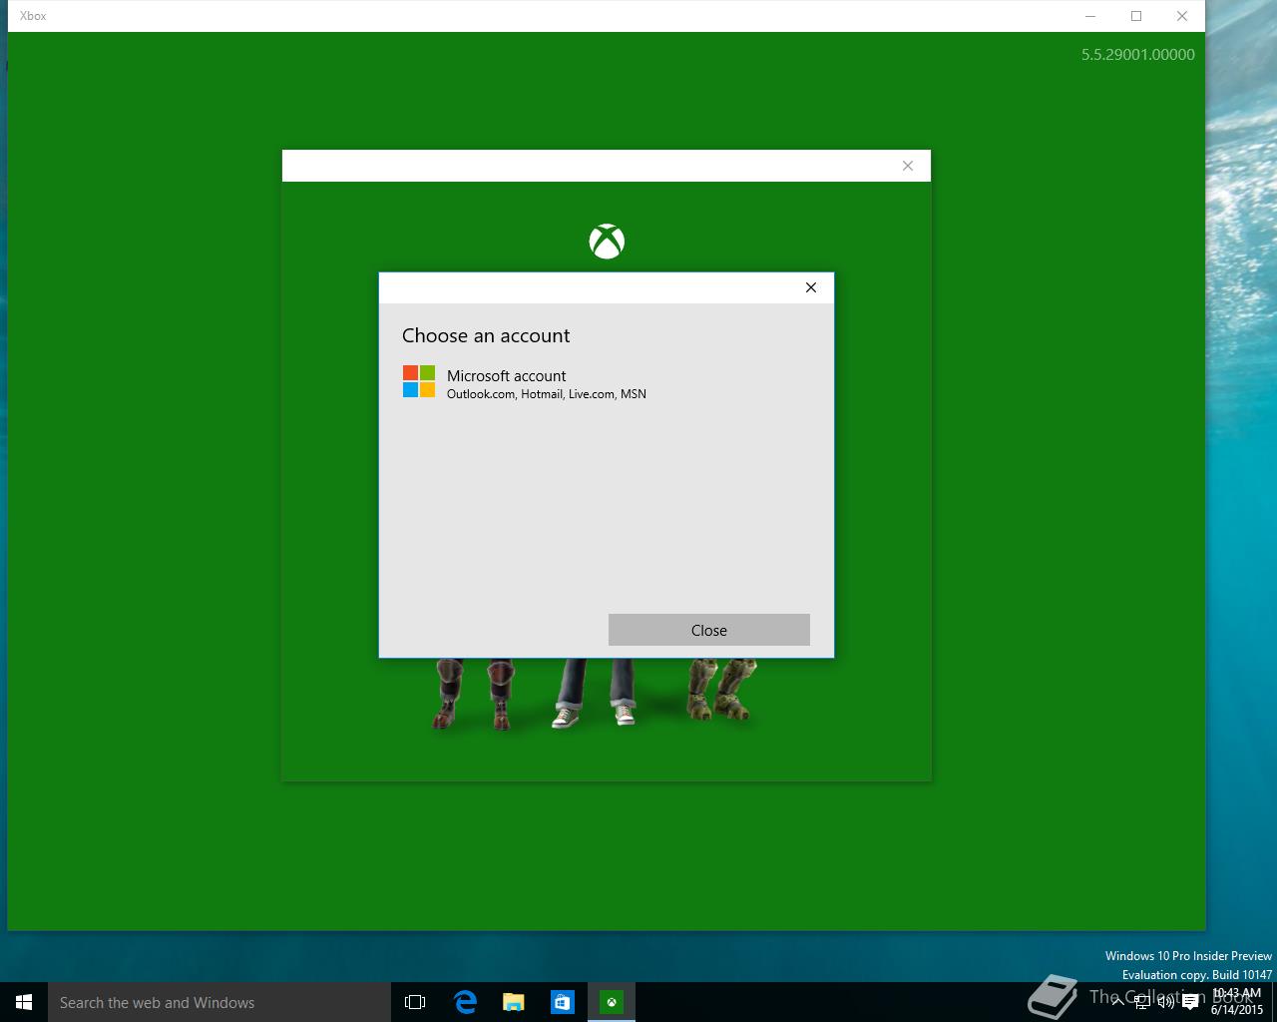
Task: Close the Xbox app window
Action: [x=1182, y=16]
